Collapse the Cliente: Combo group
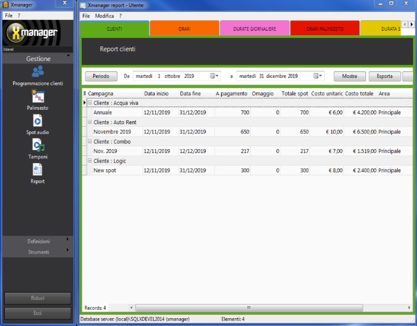Viewport: 417px width, 326px height. (x=90, y=142)
